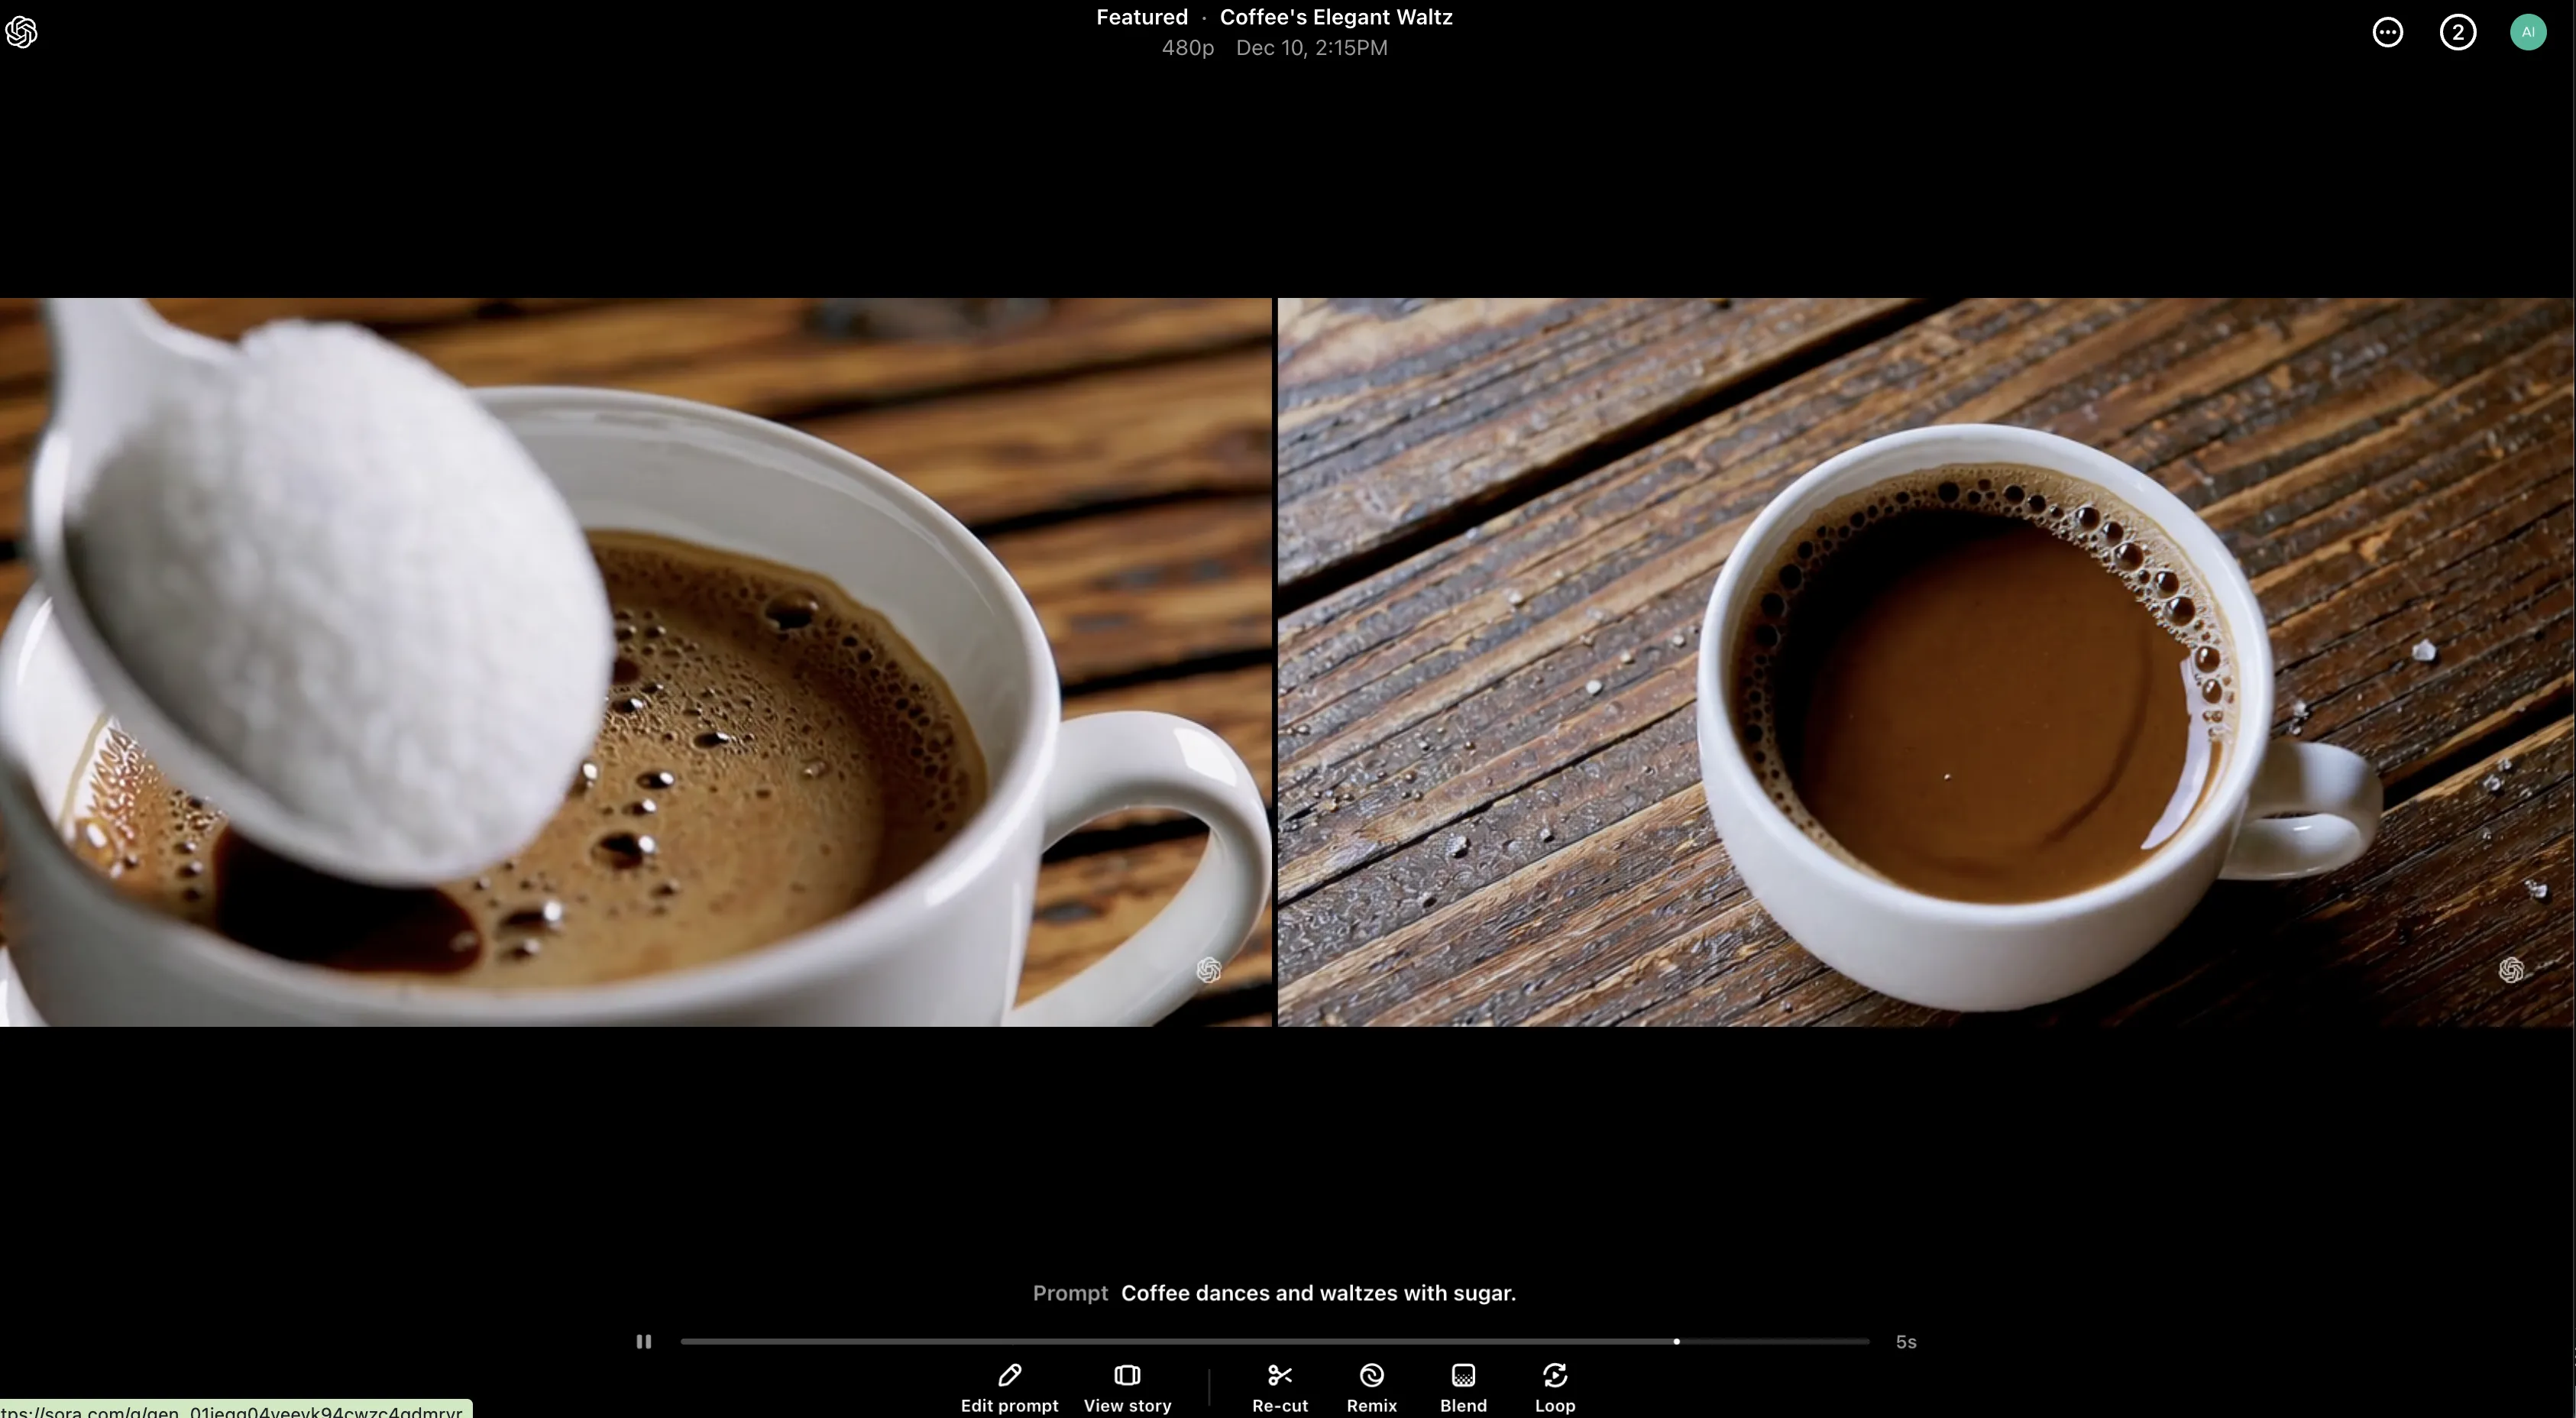Click the Dec 10 2:15PM timestamp
This screenshot has width=2576, height=1418.
click(x=1311, y=47)
